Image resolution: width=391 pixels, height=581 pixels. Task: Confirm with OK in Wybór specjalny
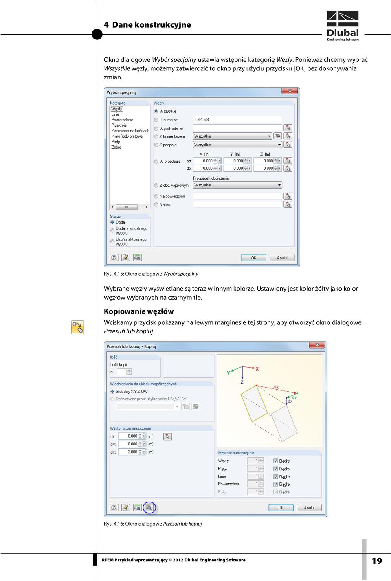click(x=254, y=258)
